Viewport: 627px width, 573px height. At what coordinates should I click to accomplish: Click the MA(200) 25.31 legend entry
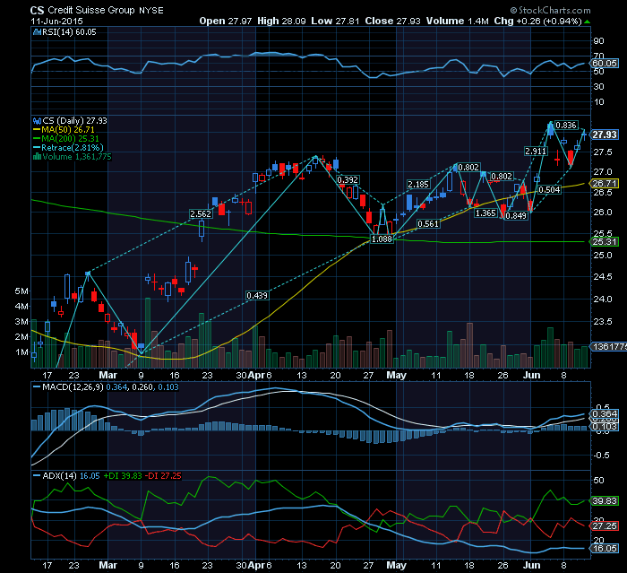71,139
